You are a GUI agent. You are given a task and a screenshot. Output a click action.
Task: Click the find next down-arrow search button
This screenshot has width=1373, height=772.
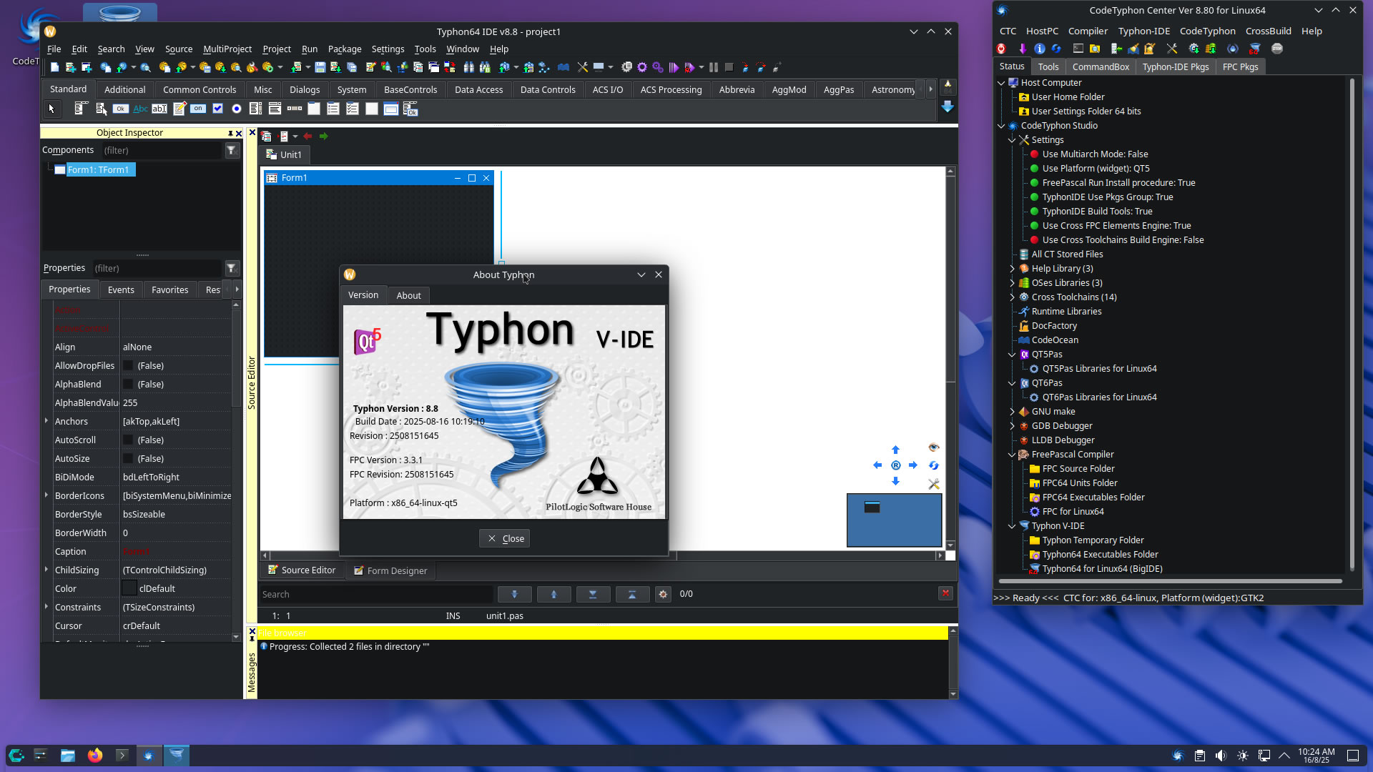[514, 594]
